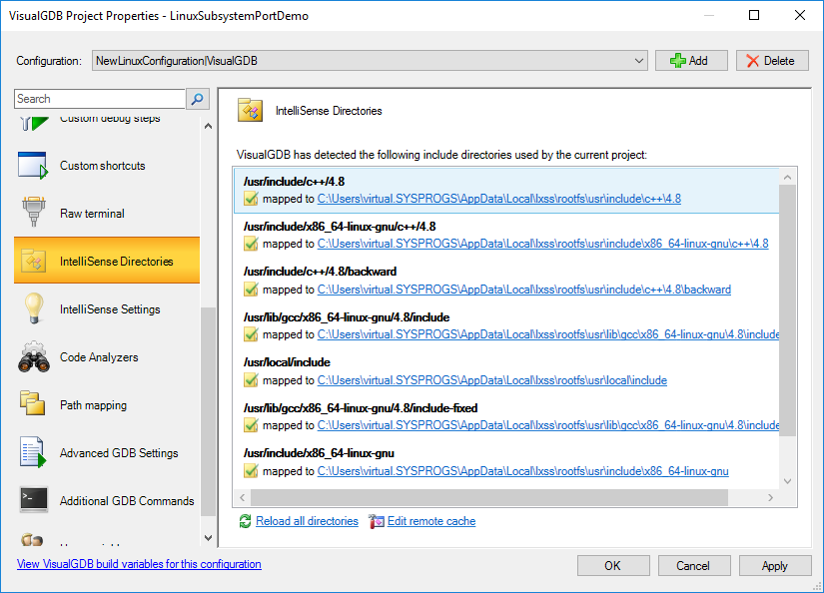Toggle checkbox for 4.8/include-fixed mapping
This screenshot has height=593, width=824.
click(251, 425)
